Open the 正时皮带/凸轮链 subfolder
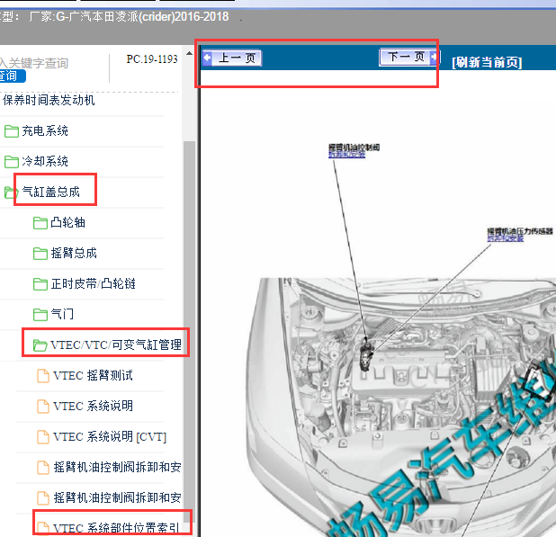The image size is (556, 537). click(93, 283)
